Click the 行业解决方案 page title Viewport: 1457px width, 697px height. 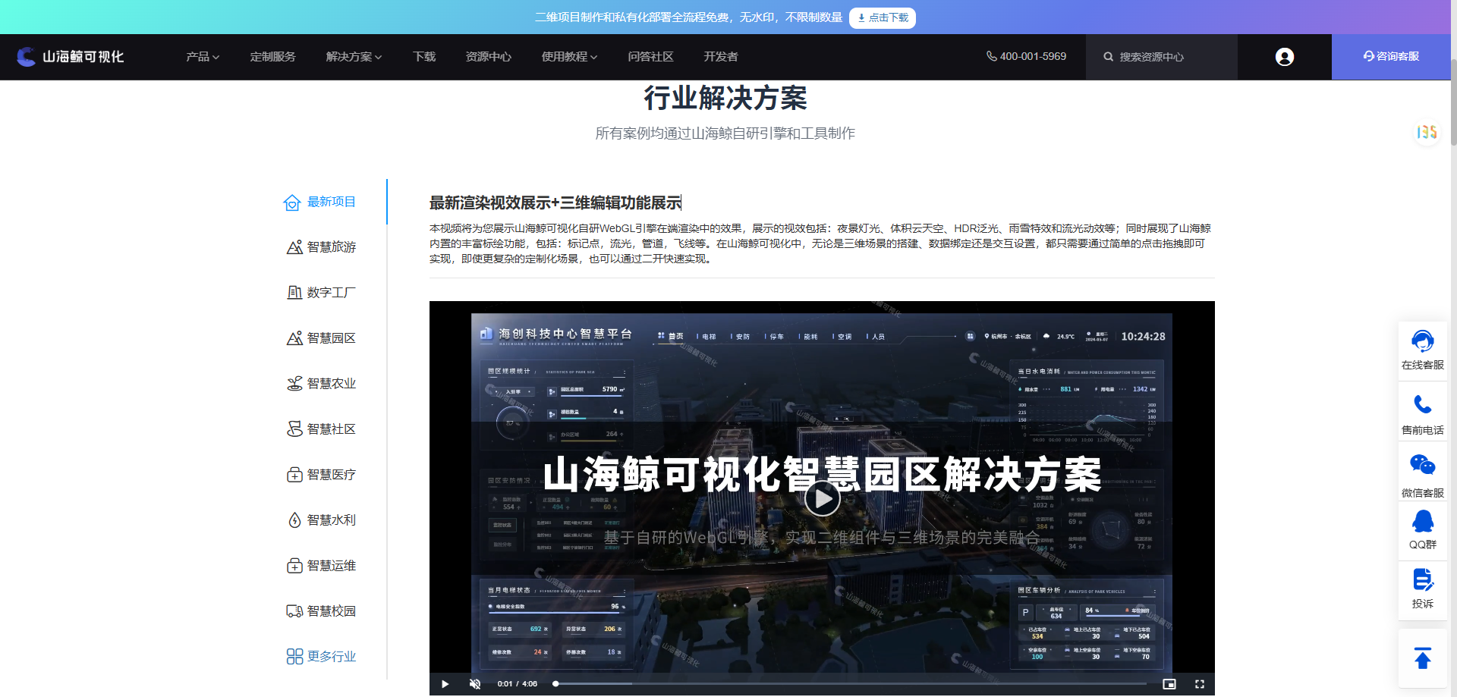pyautogui.click(x=725, y=98)
